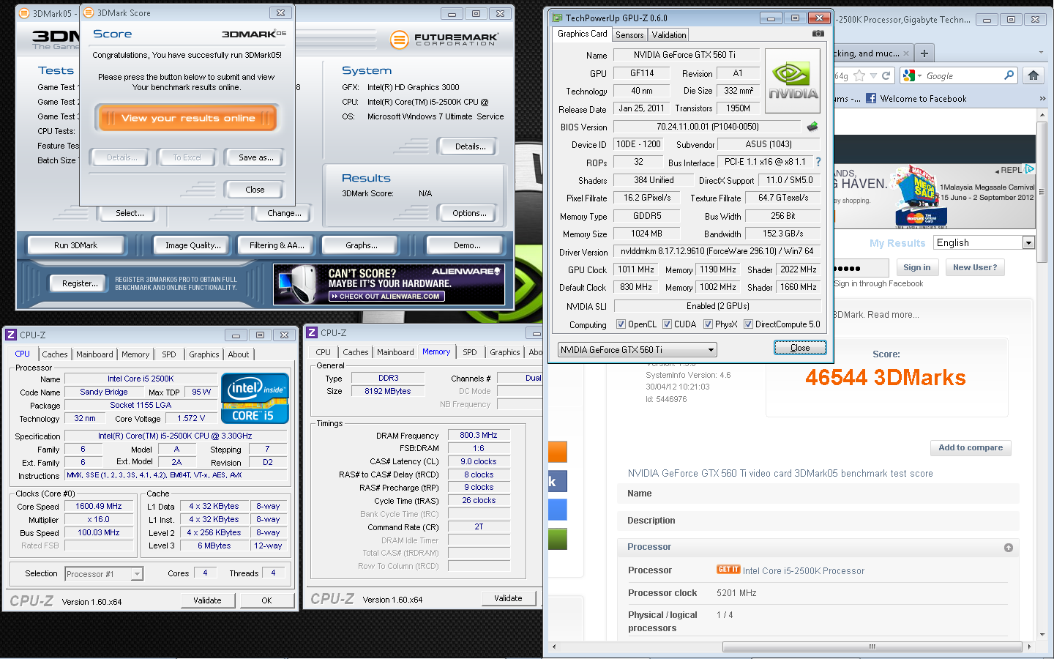Toggle the PhysX checkbox in GPU-Z
1054x659 pixels.
tap(708, 324)
